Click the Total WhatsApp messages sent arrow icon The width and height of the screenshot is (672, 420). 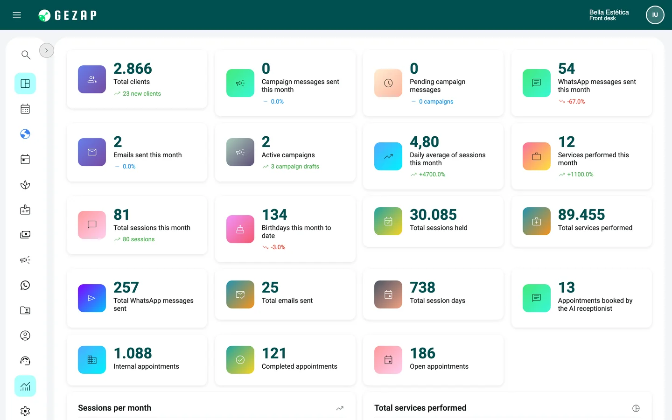coord(92,298)
